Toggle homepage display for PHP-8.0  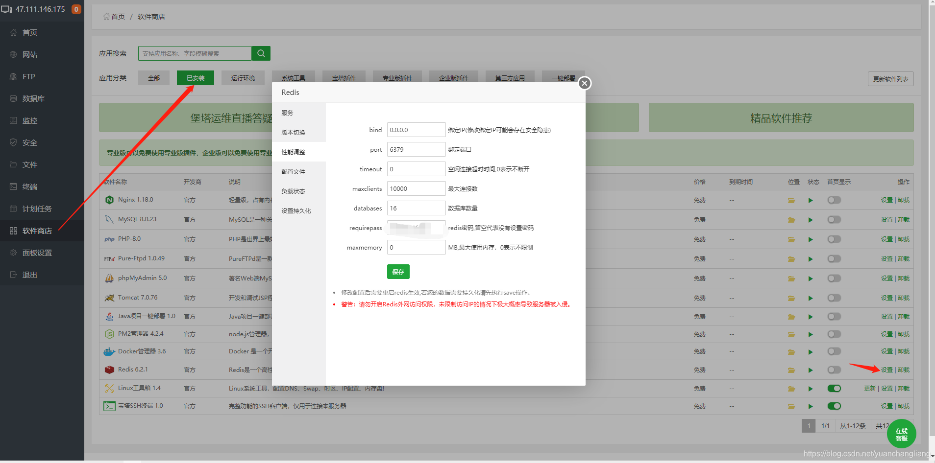(834, 239)
